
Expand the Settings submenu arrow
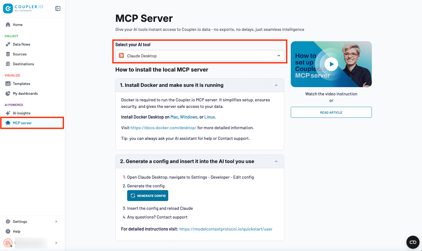click(x=56, y=222)
